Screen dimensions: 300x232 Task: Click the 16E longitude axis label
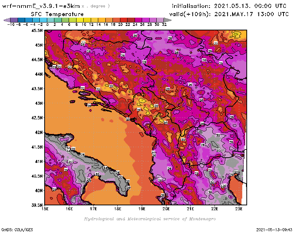click(69, 209)
